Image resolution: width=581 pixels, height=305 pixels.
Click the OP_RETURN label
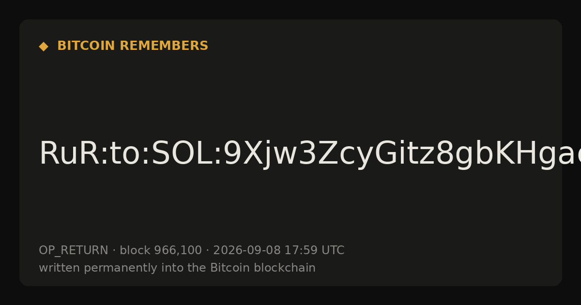pos(74,250)
